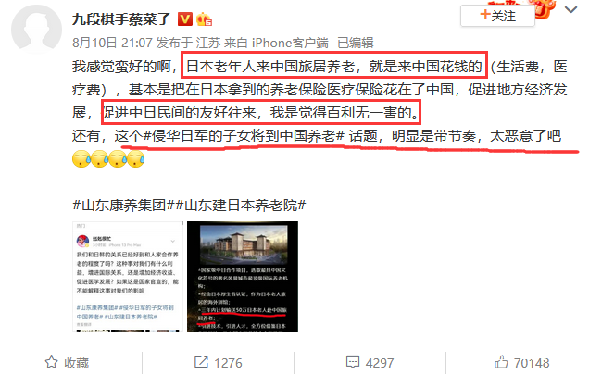Click the repost share icon
The image size is (589, 374).
[x=201, y=362]
